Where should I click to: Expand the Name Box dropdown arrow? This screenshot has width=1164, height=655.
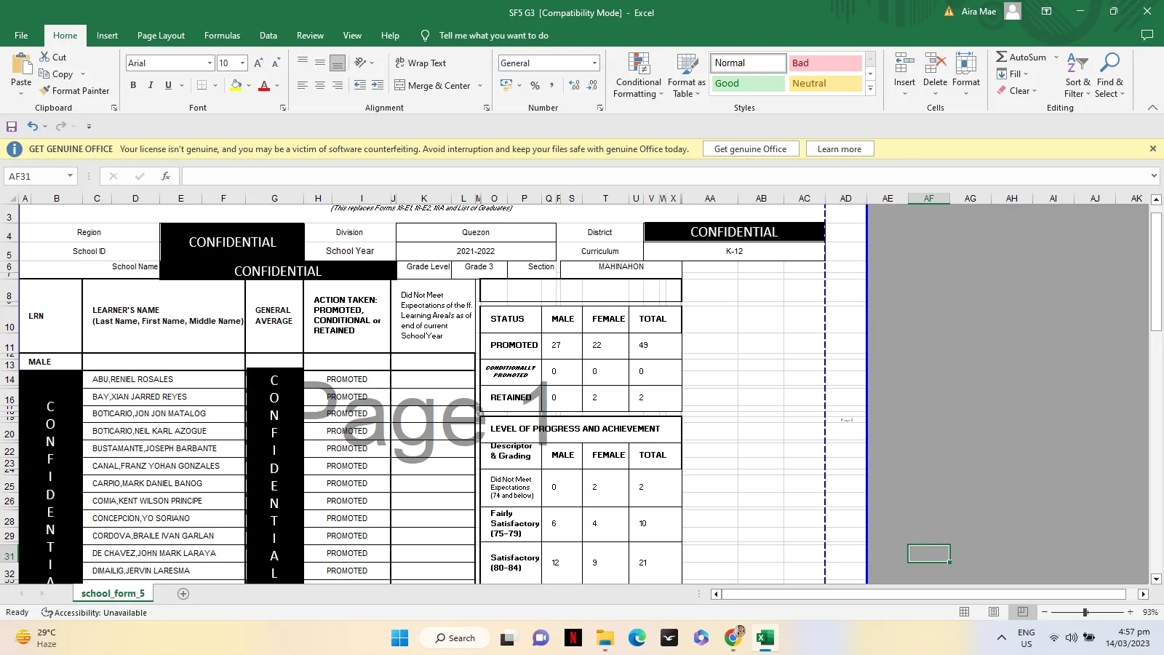70,176
